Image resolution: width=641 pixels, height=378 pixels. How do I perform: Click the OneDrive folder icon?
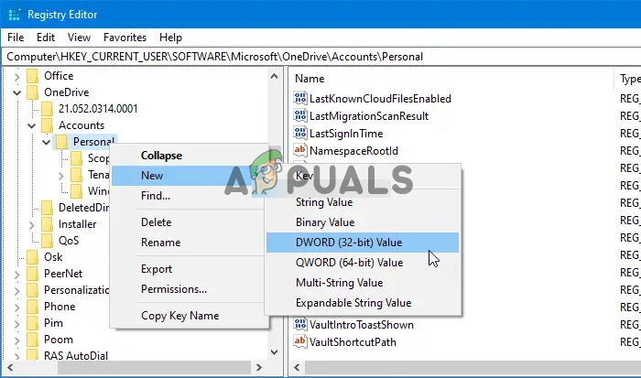click(32, 92)
